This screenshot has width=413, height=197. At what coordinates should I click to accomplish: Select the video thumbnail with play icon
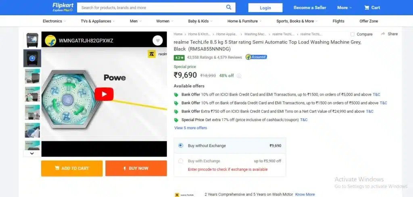32,58
